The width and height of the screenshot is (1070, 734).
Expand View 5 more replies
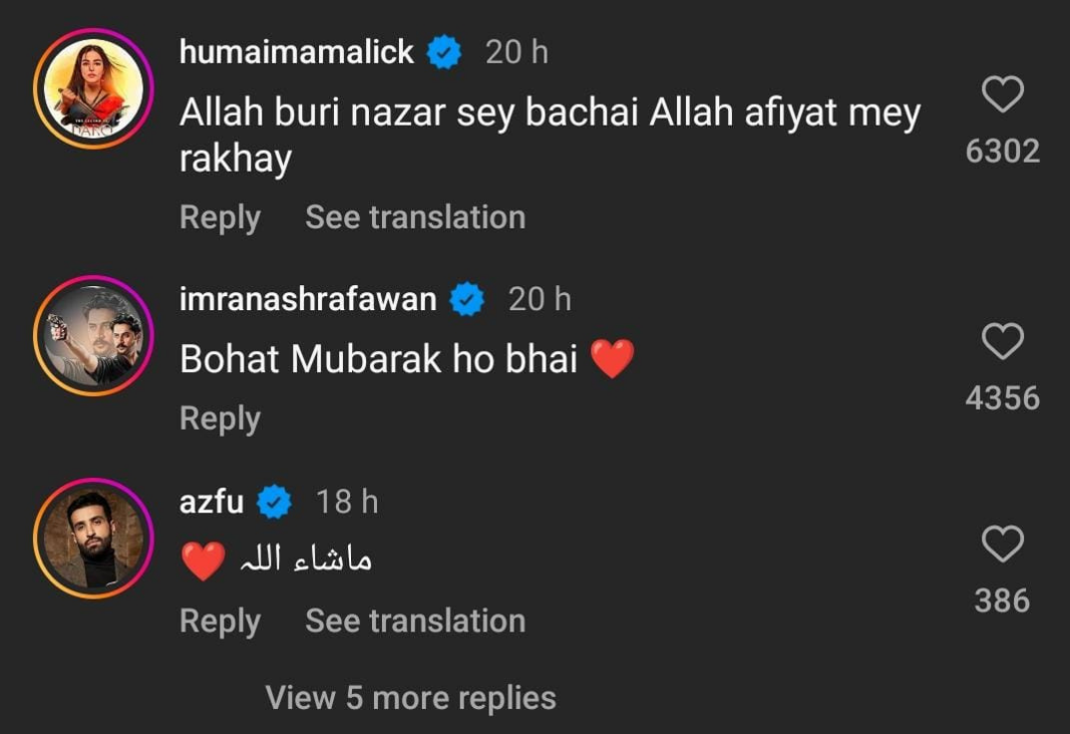411,697
